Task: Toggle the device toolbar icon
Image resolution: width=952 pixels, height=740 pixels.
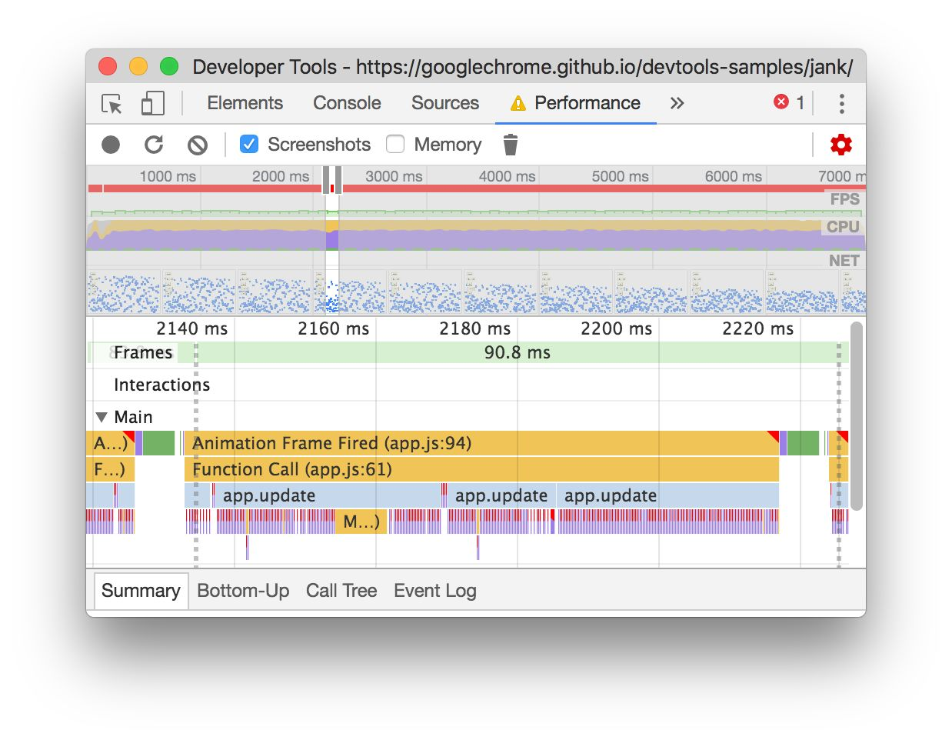Action: tap(153, 103)
